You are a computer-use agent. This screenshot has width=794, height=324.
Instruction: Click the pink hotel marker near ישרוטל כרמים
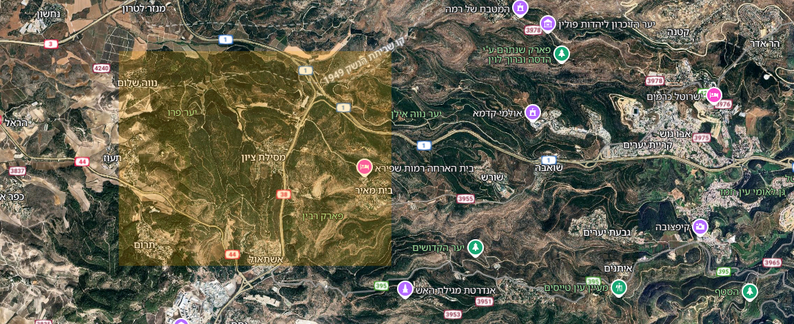pos(713,95)
